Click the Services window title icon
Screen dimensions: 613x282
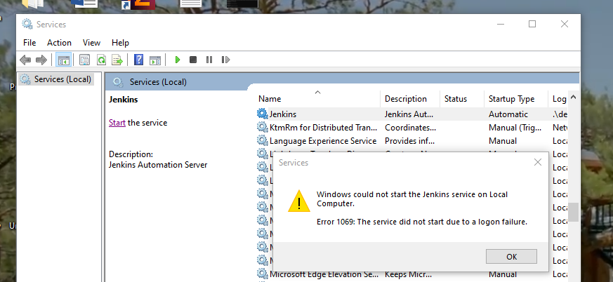tap(27, 25)
